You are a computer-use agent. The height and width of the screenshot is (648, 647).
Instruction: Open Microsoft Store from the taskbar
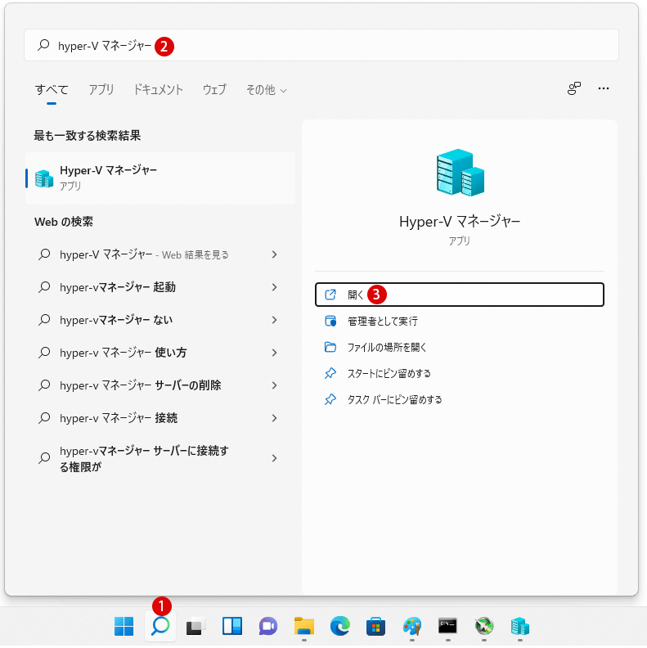pos(376,626)
